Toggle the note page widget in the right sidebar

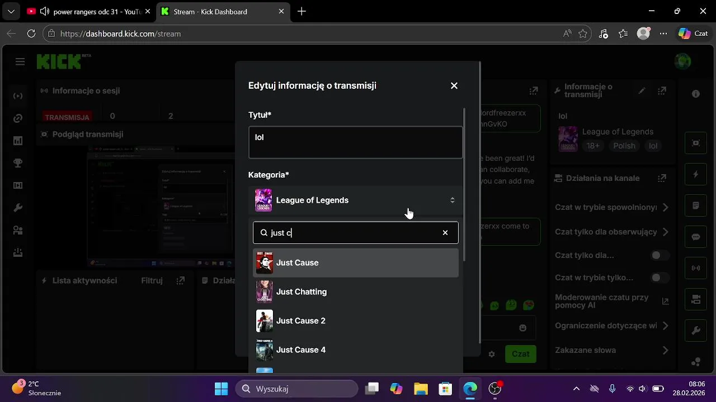click(x=696, y=205)
